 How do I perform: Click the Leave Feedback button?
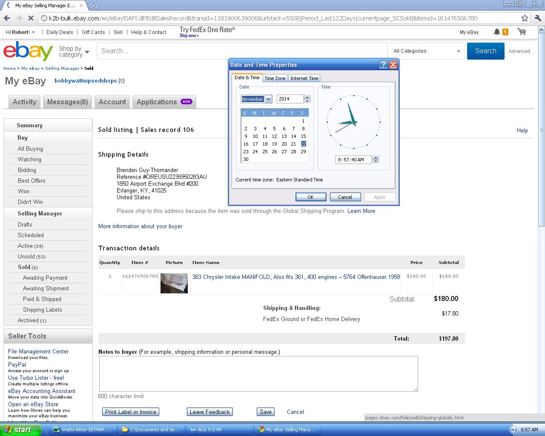pos(210,412)
